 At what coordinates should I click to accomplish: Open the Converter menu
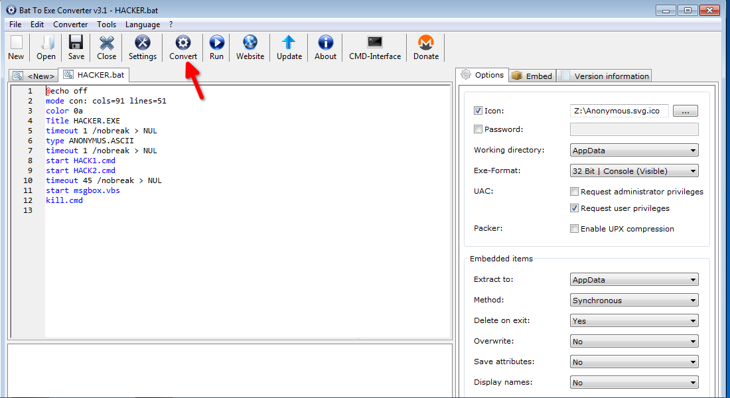tap(70, 24)
